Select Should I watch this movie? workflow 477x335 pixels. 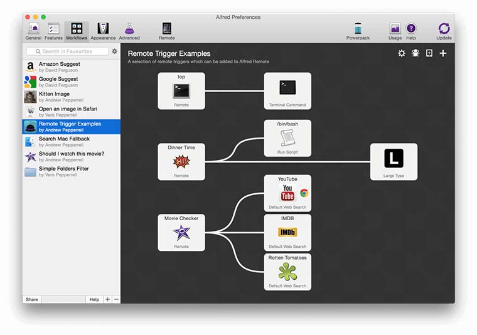click(x=72, y=156)
